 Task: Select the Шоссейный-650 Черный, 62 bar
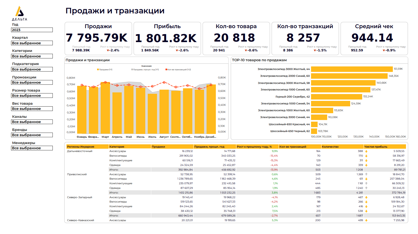pos(314,131)
